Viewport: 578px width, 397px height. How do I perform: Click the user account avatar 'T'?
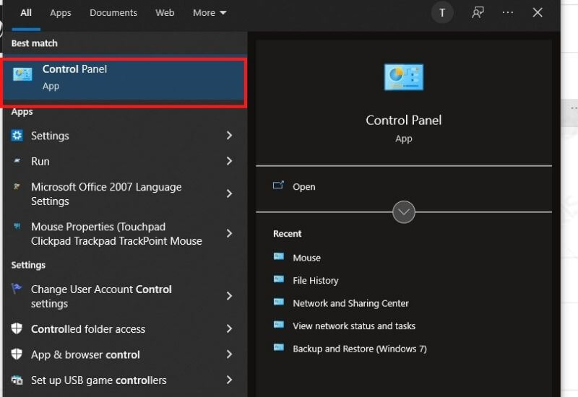(442, 12)
